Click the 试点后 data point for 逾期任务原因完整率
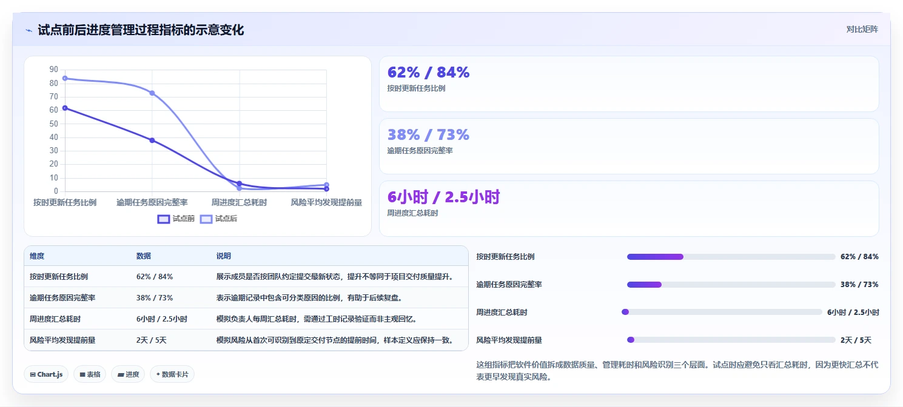The width and height of the screenshot is (903, 407). click(152, 93)
